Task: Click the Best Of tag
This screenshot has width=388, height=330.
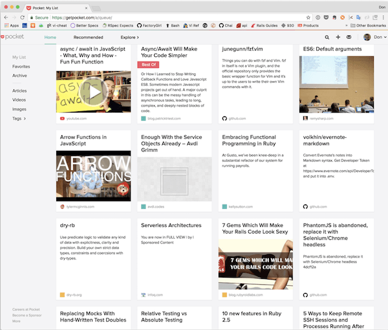Action: tap(148, 65)
